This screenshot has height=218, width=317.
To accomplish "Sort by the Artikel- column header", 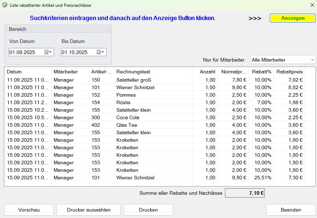I will [101, 72].
